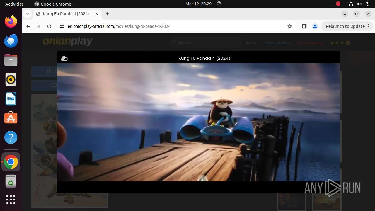Click the onionplay site logo
The height and width of the screenshot is (211, 375).
(68, 42)
